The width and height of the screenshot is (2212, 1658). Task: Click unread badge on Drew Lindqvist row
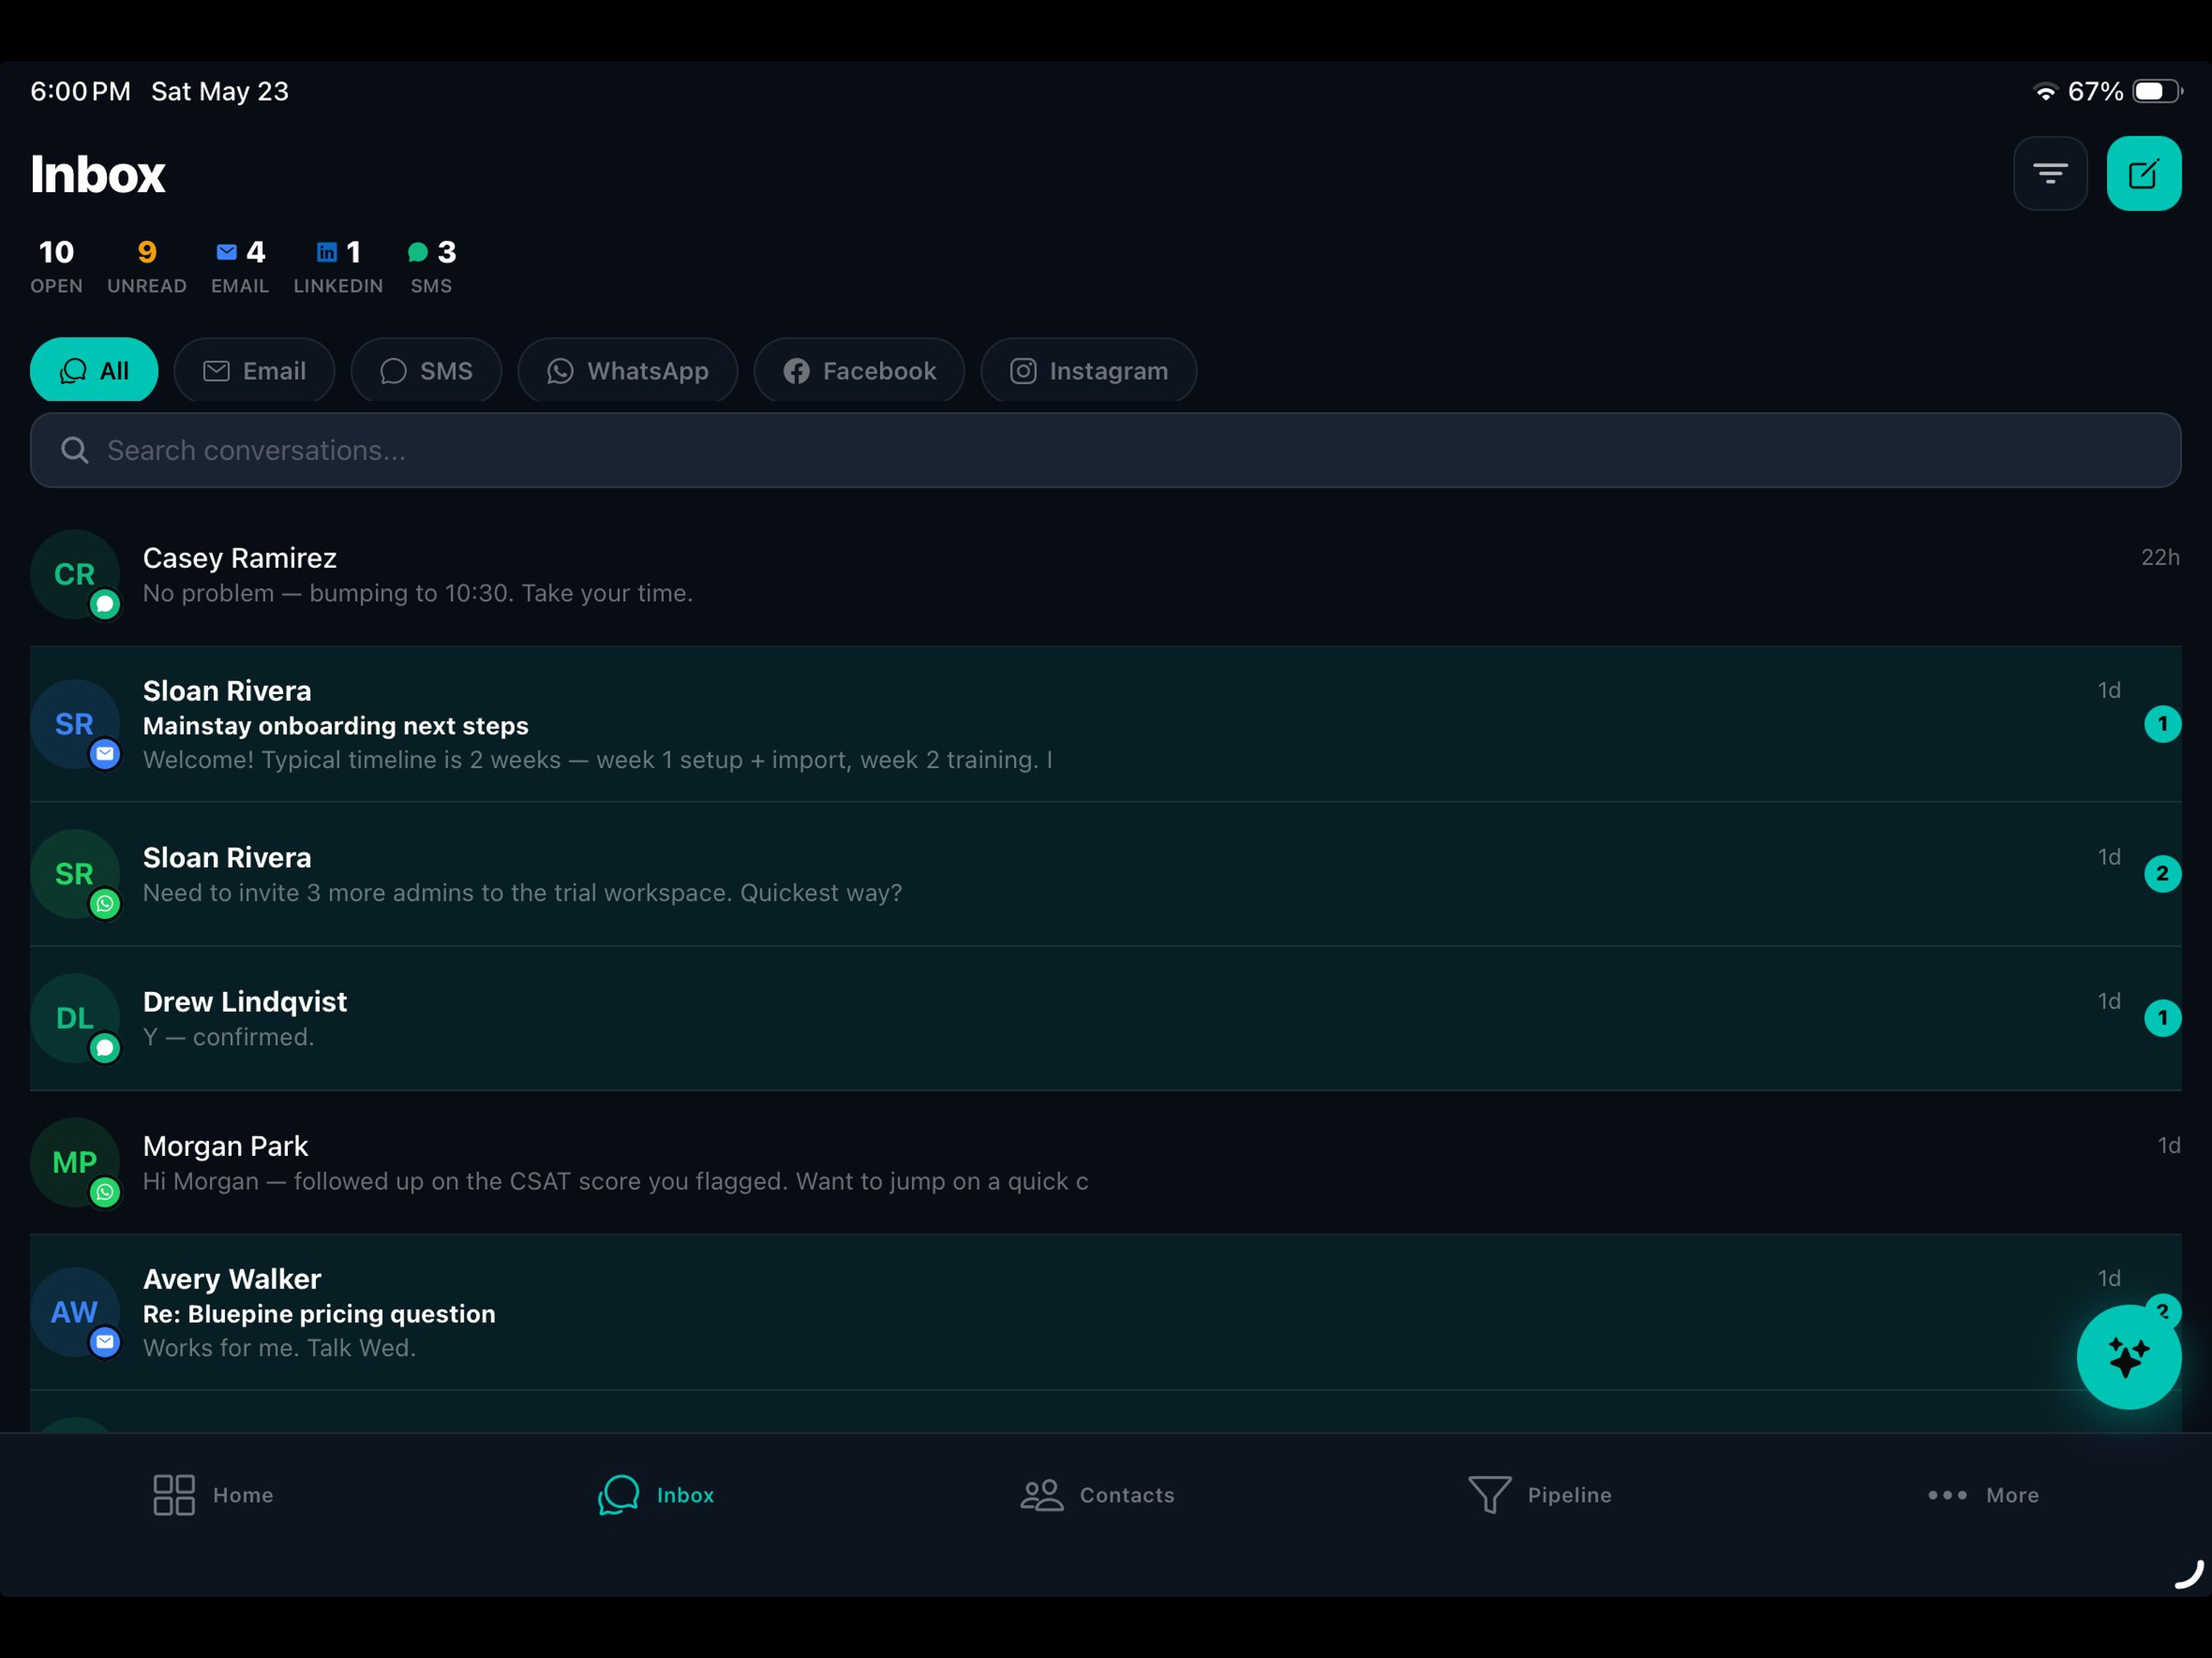point(2162,1019)
